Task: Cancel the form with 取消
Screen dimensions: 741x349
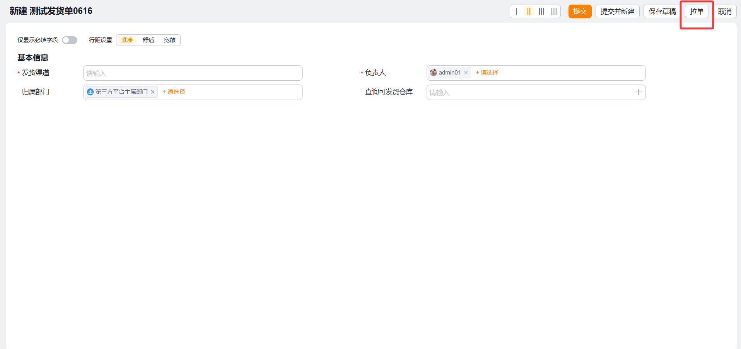Action: tap(725, 11)
